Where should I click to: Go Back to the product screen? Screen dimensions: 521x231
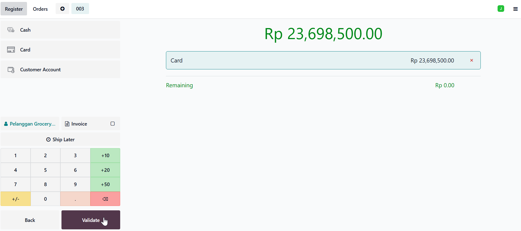point(30,220)
